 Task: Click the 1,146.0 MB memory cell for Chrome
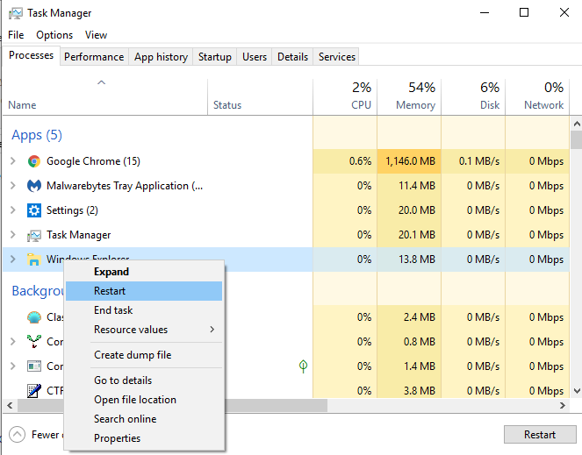(409, 161)
